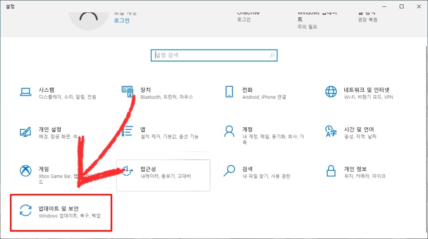Click the 내레이터, 돋보기, 고대비 description

166,176
